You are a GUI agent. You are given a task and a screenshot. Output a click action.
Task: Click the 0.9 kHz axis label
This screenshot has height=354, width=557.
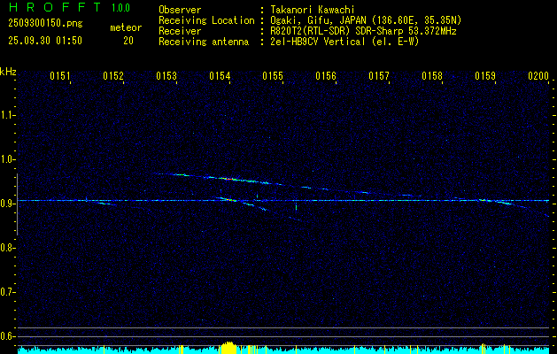tap(7, 203)
